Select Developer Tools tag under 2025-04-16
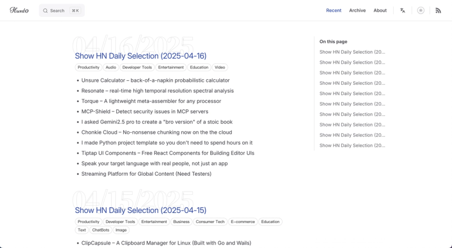 point(137,67)
